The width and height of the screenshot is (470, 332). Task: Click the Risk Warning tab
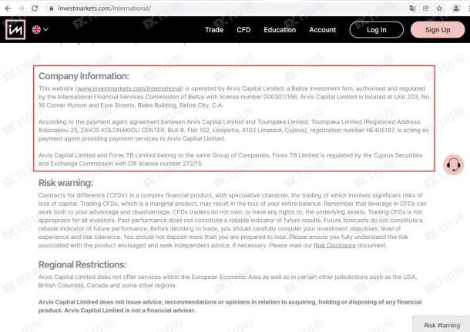click(441, 325)
